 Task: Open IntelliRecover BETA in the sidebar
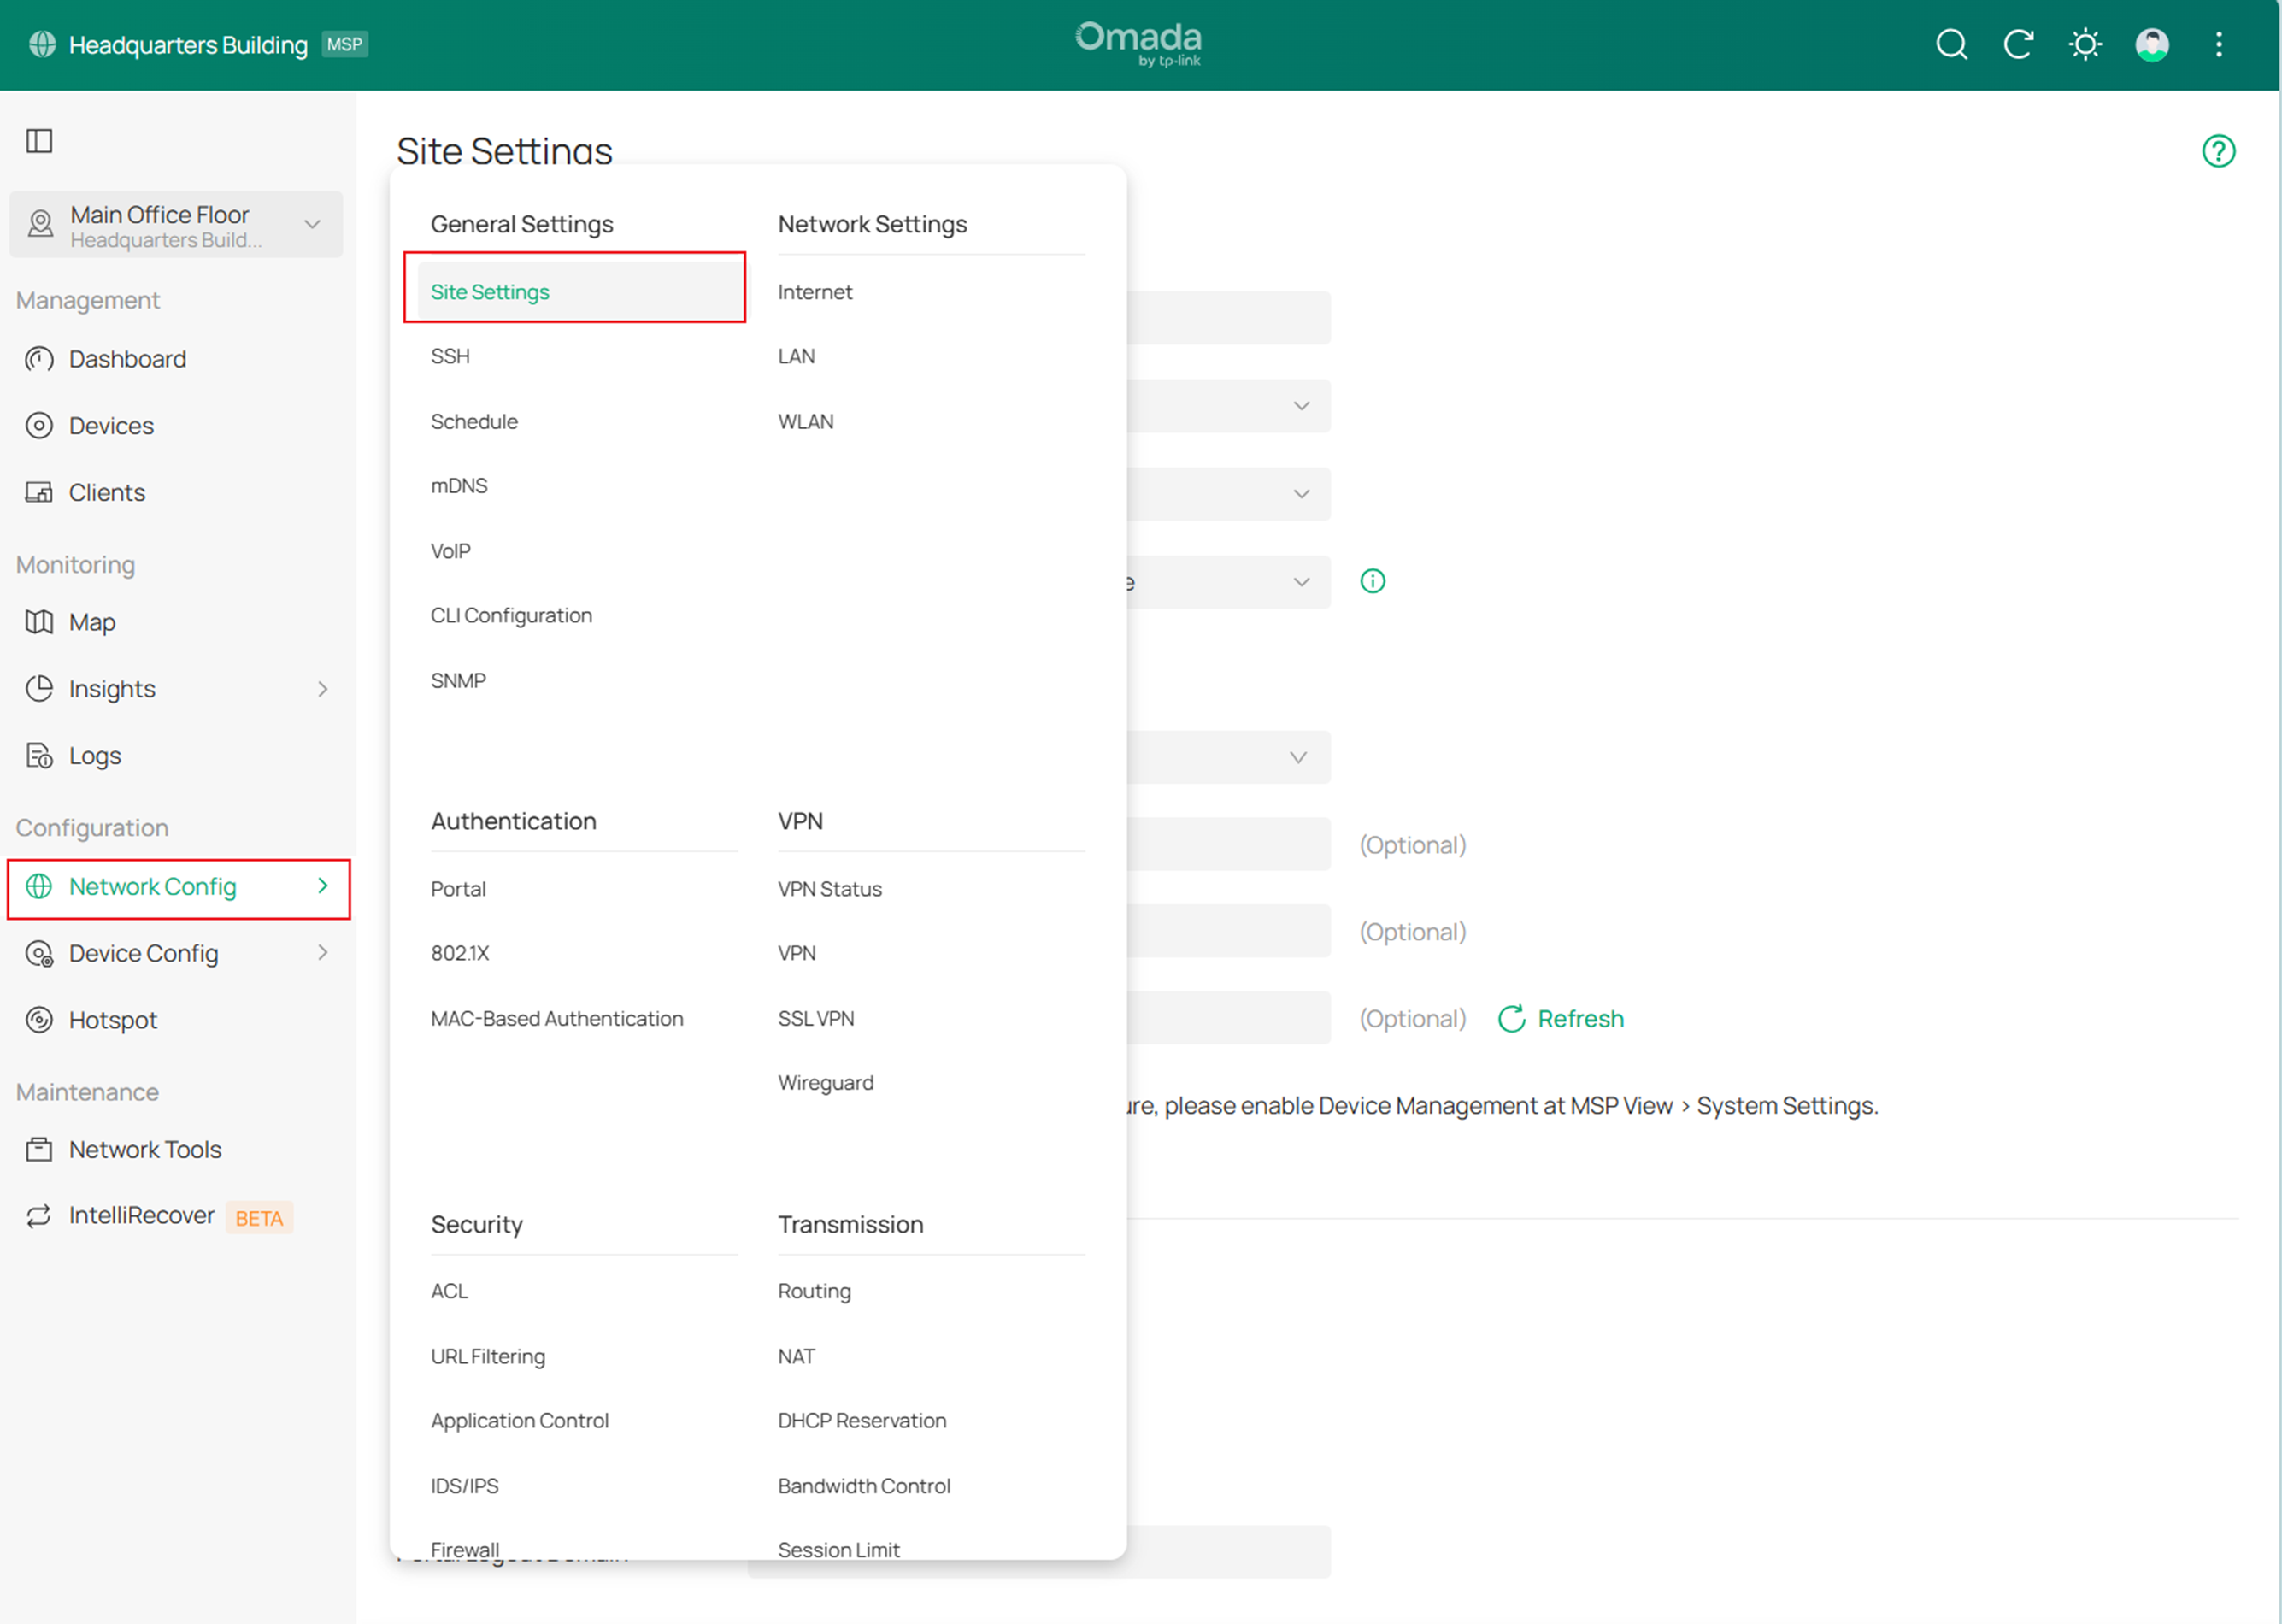pyautogui.click(x=142, y=1215)
